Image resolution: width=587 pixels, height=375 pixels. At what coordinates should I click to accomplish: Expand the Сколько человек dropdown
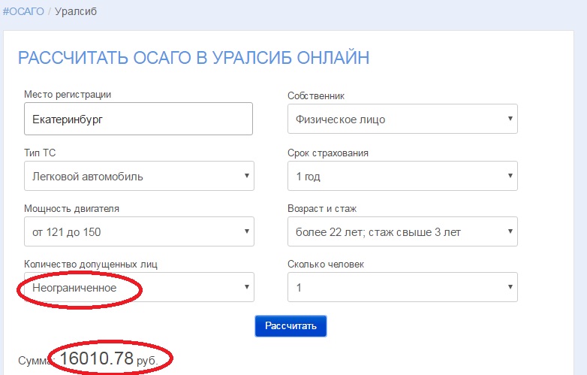pyautogui.click(x=402, y=287)
